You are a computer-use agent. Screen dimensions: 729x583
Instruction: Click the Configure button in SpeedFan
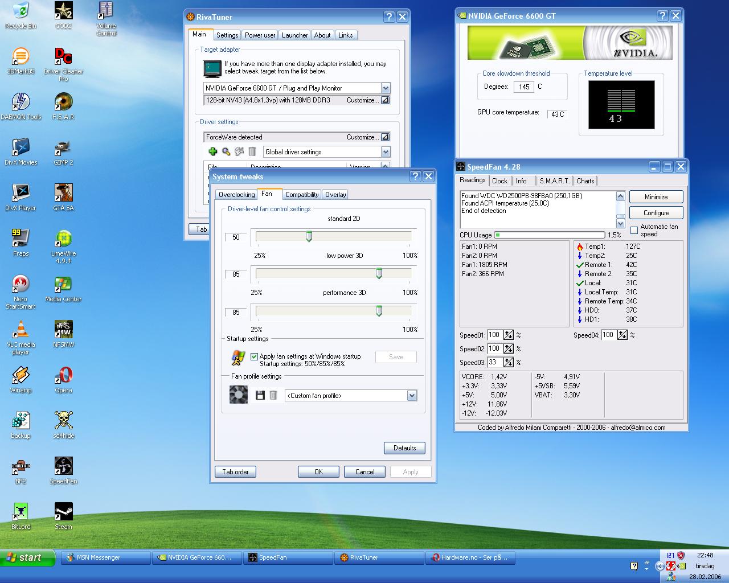[656, 212]
